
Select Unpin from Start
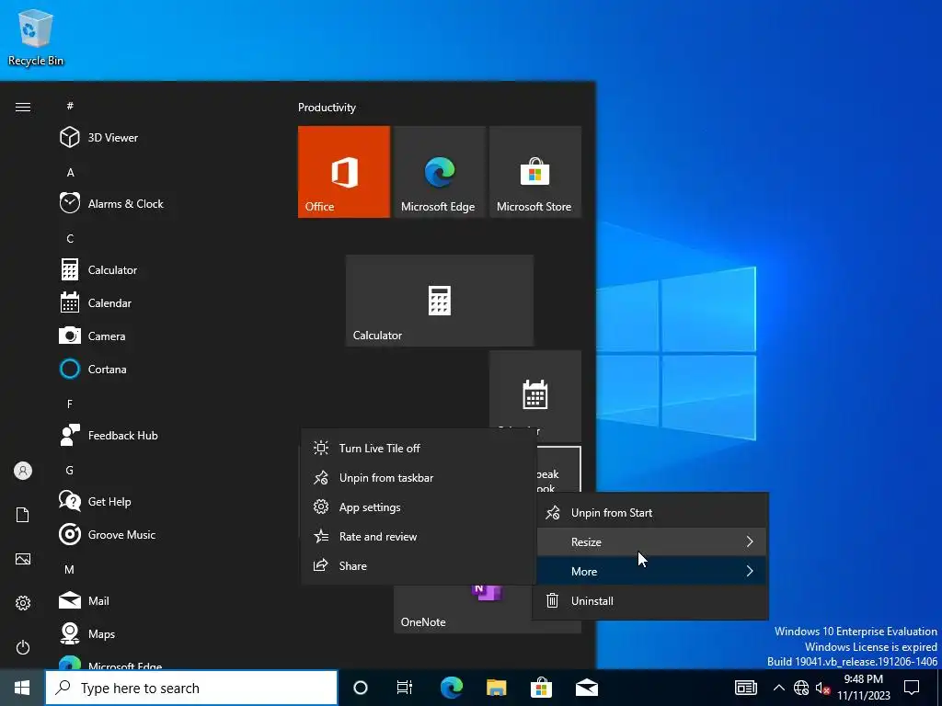(x=650, y=513)
